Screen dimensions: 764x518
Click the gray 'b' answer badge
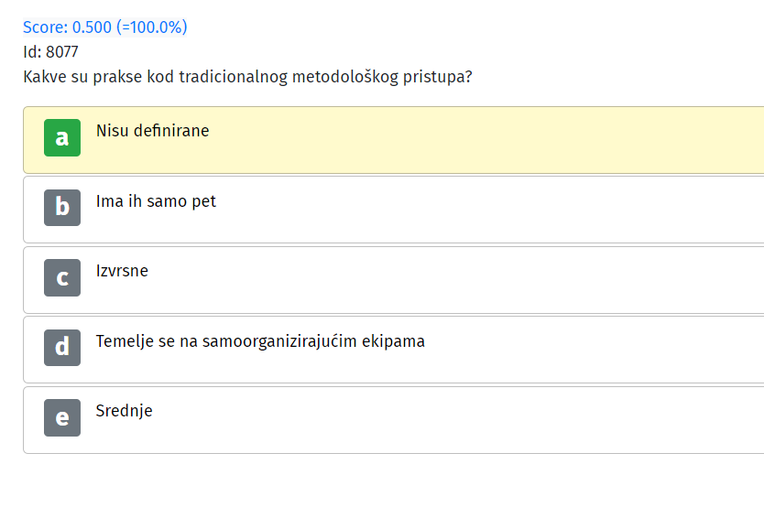tap(62, 208)
